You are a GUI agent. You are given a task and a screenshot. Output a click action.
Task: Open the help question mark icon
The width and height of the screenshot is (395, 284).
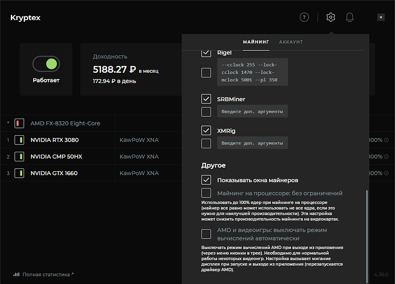coord(304,17)
